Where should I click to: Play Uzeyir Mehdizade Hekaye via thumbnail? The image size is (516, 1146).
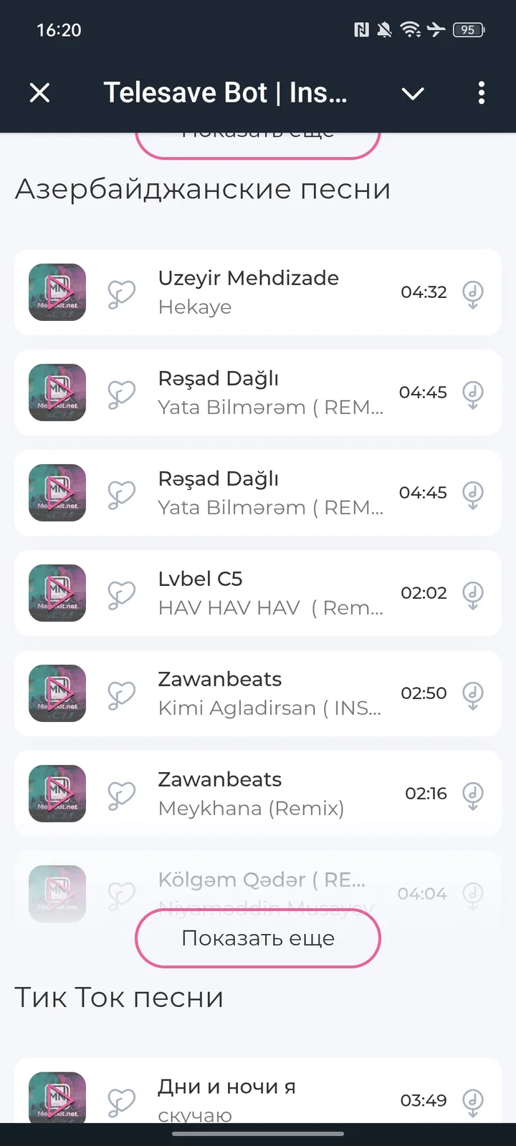click(x=57, y=292)
